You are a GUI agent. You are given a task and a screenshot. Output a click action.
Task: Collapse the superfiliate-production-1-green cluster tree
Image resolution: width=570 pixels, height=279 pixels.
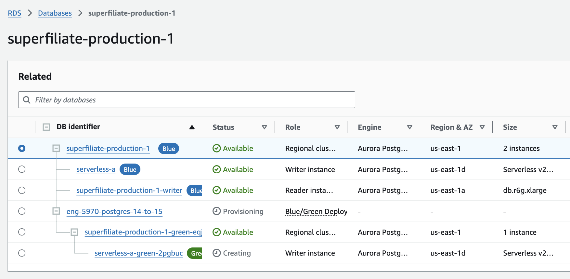point(74,232)
